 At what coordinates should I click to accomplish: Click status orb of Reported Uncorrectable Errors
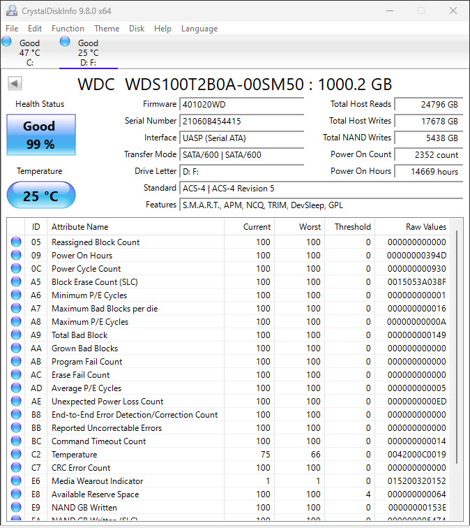tap(16, 427)
